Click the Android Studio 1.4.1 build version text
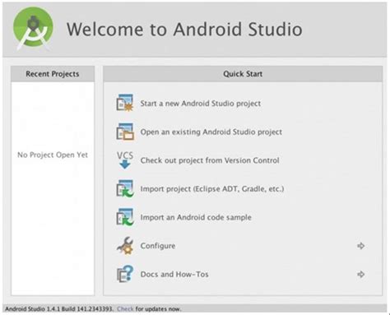Viewport: 390px width, 315px height. (x=59, y=309)
